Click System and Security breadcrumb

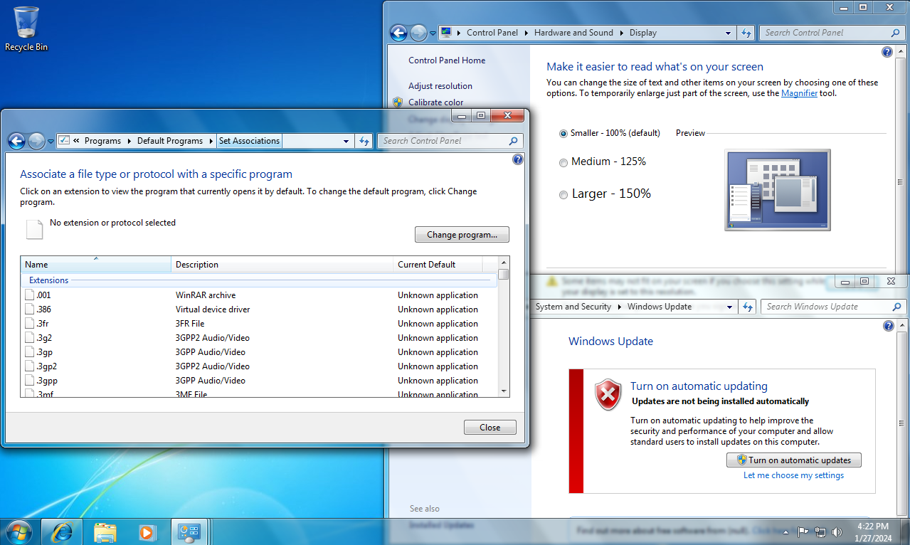tap(573, 307)
